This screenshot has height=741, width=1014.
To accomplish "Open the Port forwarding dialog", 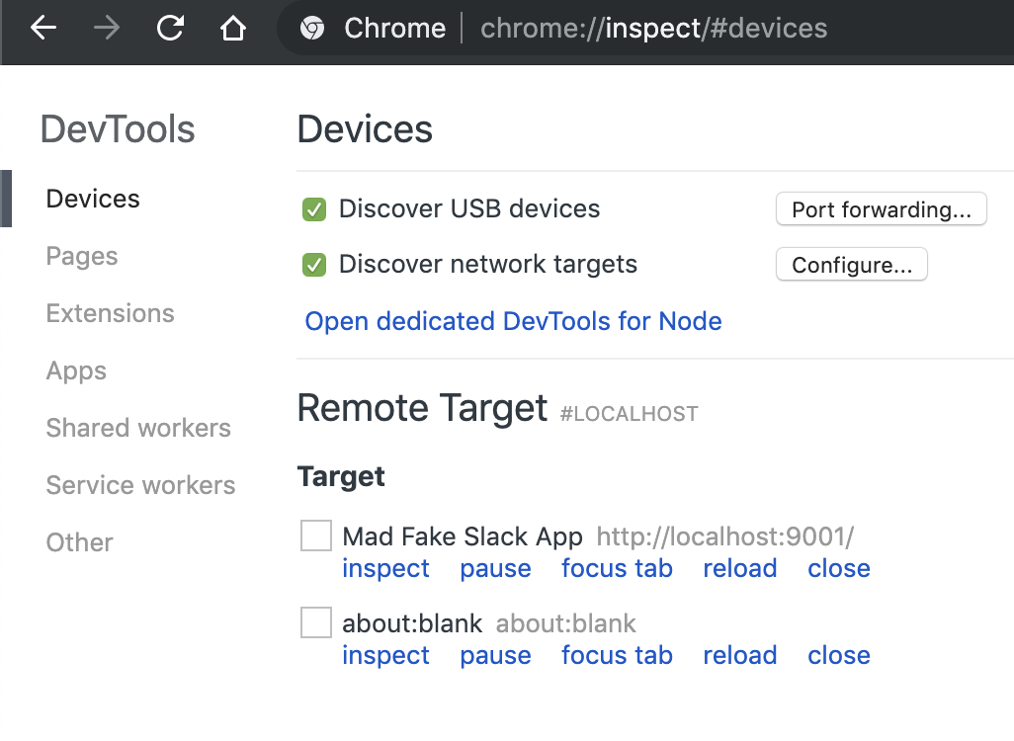I will point(881,209).
